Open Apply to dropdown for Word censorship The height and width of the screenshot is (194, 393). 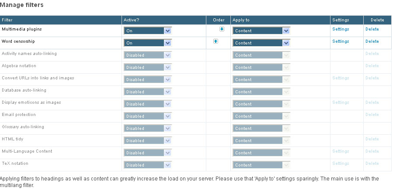(261, 43)
